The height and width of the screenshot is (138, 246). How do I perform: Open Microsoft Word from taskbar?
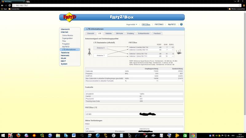click(74, 136)
